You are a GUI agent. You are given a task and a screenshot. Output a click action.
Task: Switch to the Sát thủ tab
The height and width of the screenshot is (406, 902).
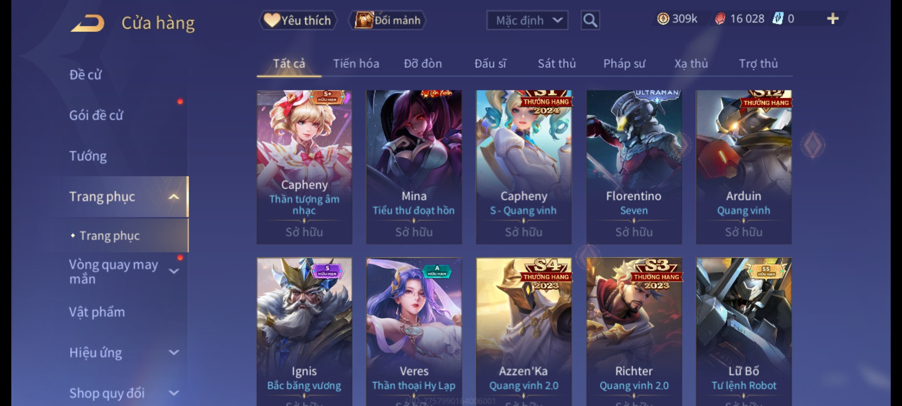(557, 64)
